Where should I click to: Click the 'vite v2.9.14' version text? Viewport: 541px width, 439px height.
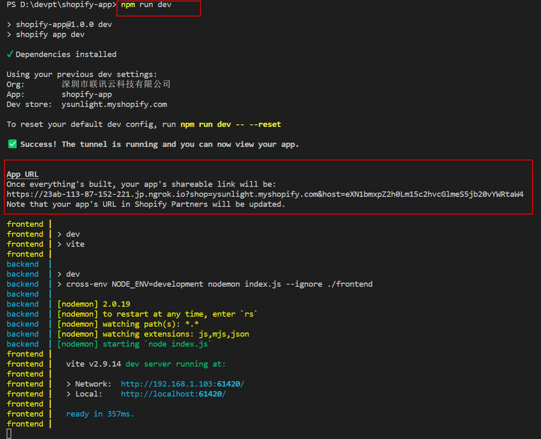click(93, 364)
